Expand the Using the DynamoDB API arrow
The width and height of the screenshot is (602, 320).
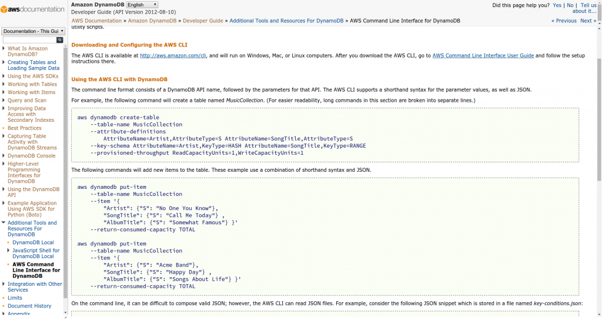(4, 189)
